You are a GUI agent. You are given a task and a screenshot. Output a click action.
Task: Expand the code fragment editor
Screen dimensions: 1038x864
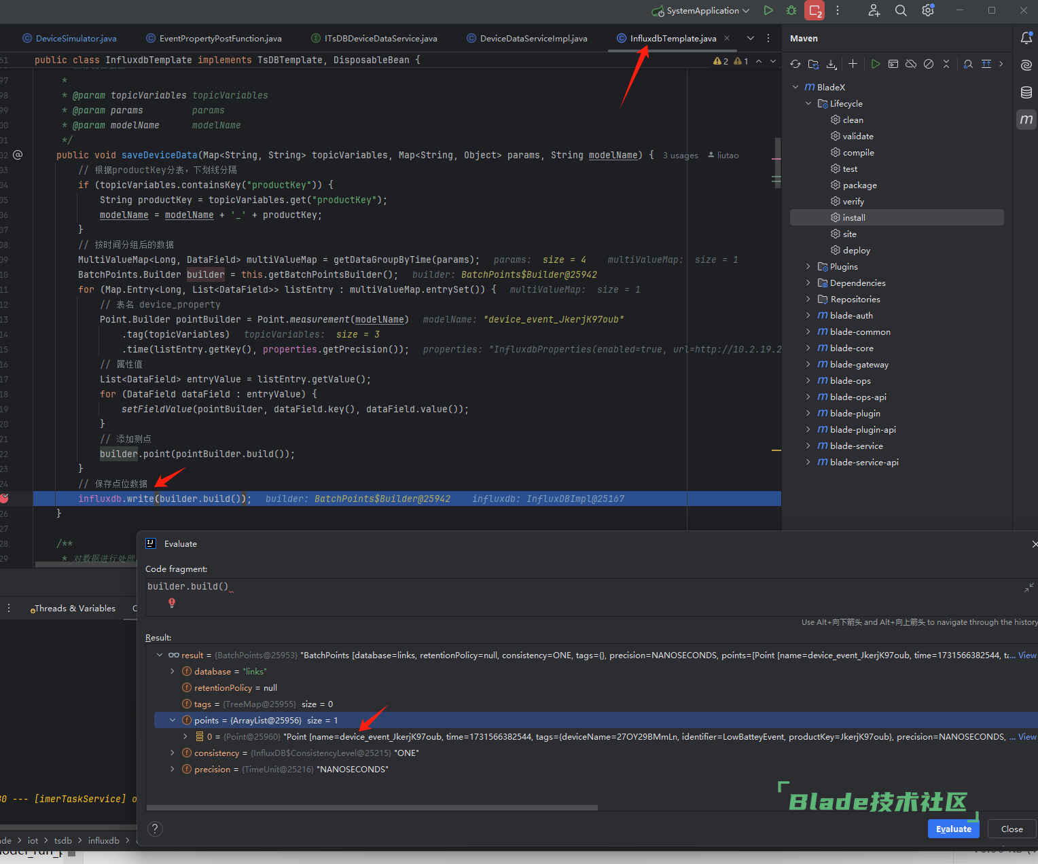pyautogui.click(x=1029, y=588)
